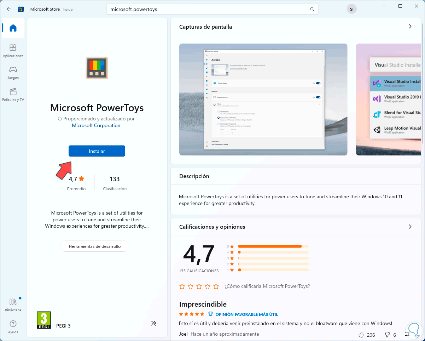The image size is (425, 341).
Task: Click reviewer name Joel
Action: [x=183, y=334]
